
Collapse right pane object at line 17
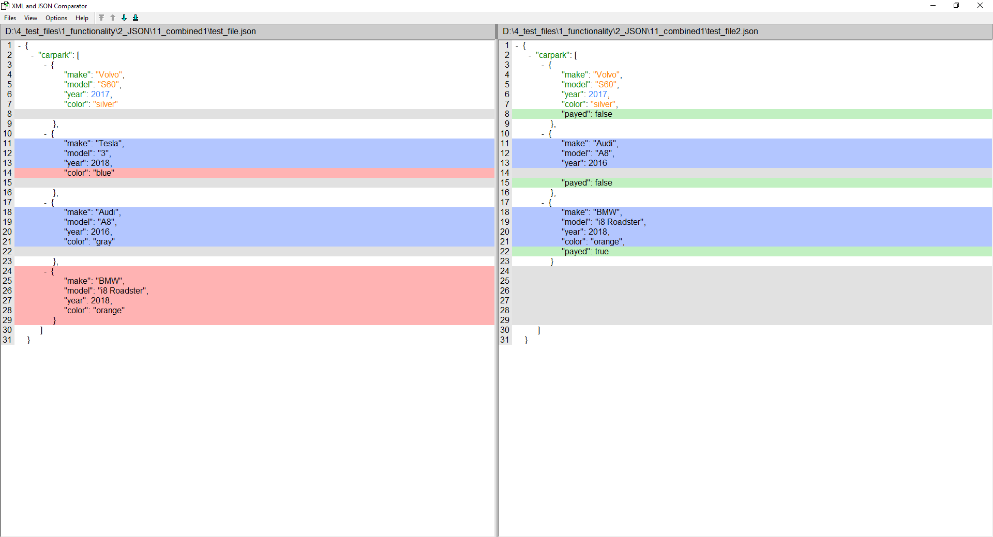[543, 203]
